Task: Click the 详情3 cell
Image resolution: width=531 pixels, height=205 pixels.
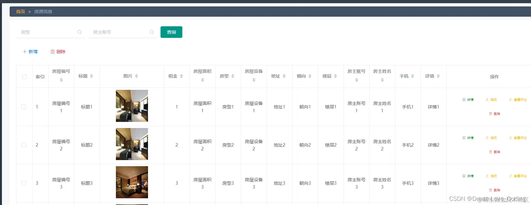Action: pos(433,183)
